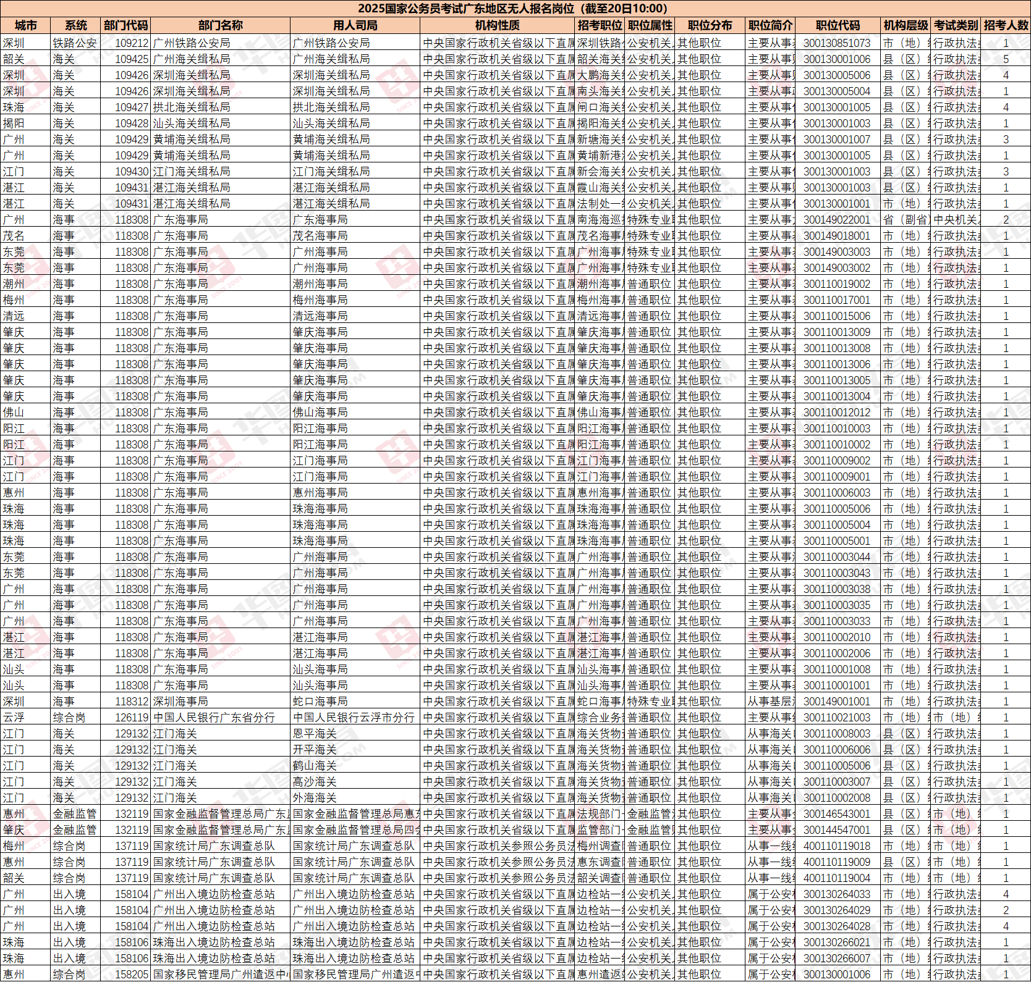Click the 部门代码 column header

125,25
